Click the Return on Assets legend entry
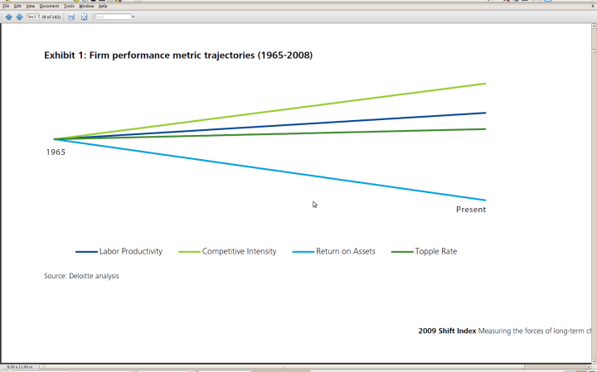The image size is (597, 372). [345, 252]
